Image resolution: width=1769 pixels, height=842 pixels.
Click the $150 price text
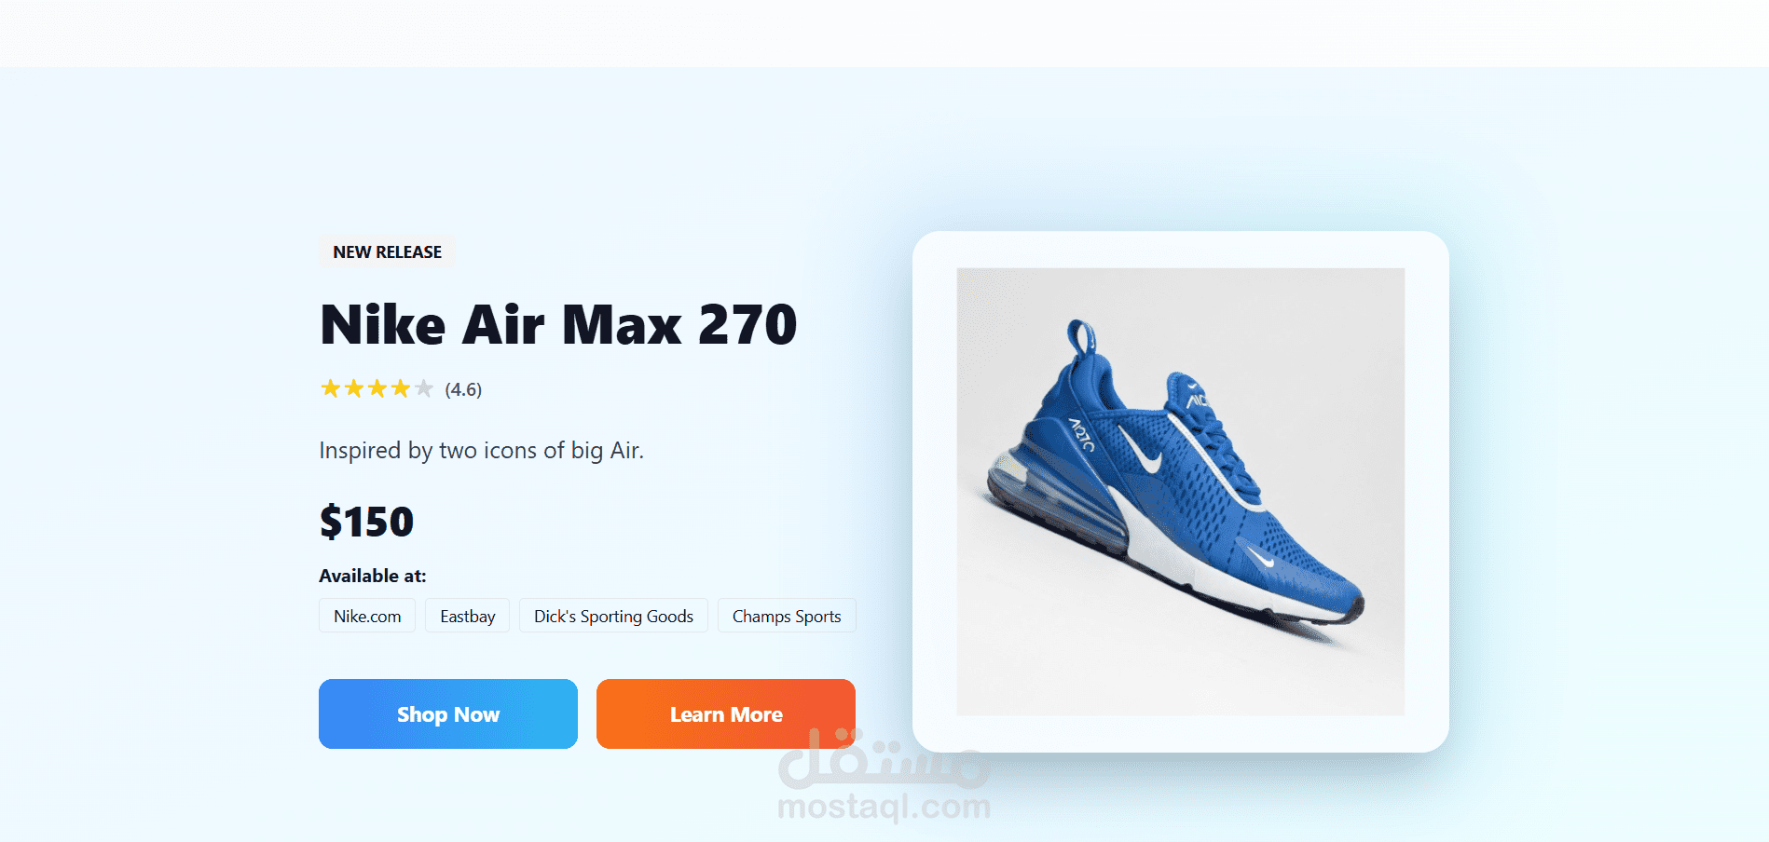366,522
